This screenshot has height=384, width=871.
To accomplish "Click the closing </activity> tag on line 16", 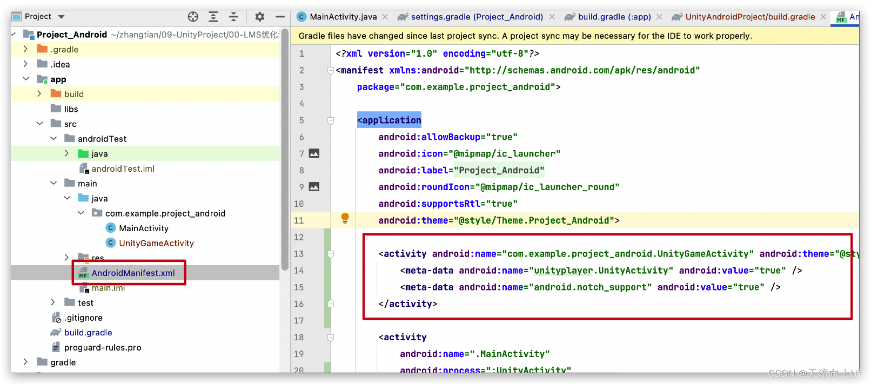I will (408, 304).
